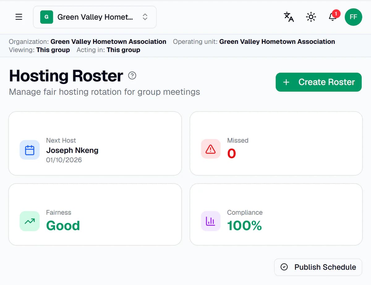Click the help icon beside Hosting Roster

[132, 76]
